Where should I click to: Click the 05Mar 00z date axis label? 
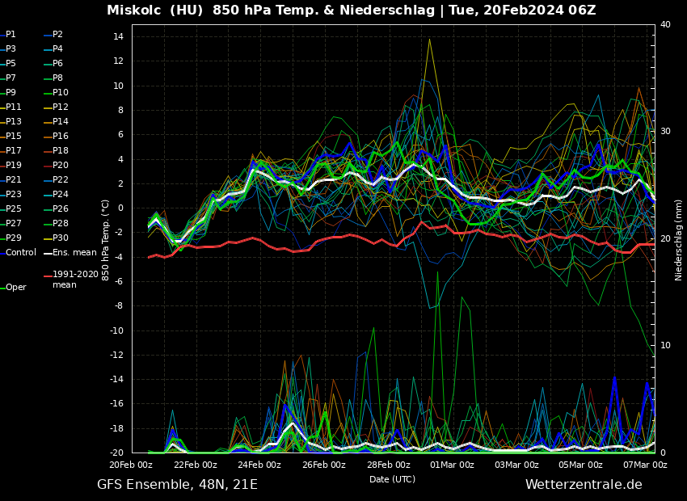click(x=580, y=465)
